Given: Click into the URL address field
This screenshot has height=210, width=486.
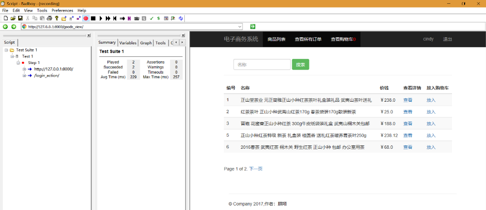Looking at the screenshot, I should (132, 27).
